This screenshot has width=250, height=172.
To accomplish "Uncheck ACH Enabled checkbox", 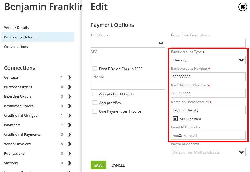I will (175, 119).
